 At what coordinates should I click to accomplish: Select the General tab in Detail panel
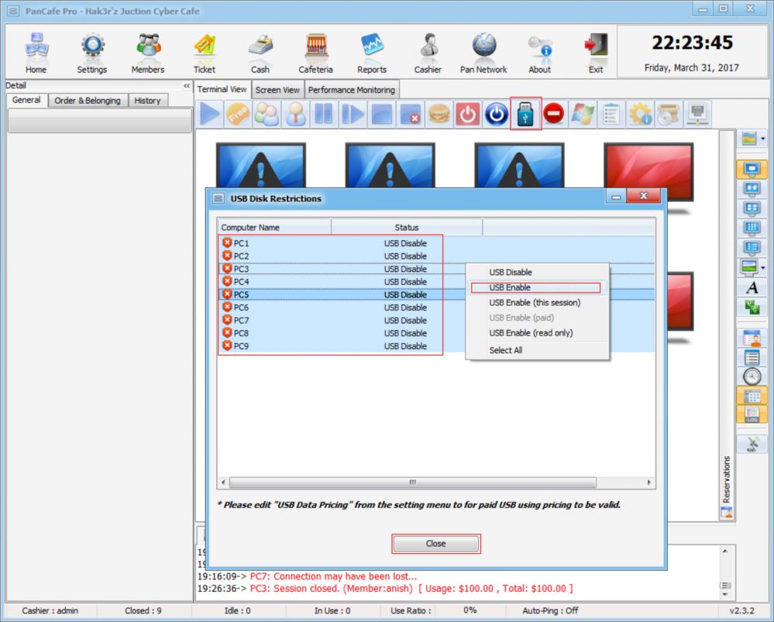pyautogui.click(x=26, y=100)
